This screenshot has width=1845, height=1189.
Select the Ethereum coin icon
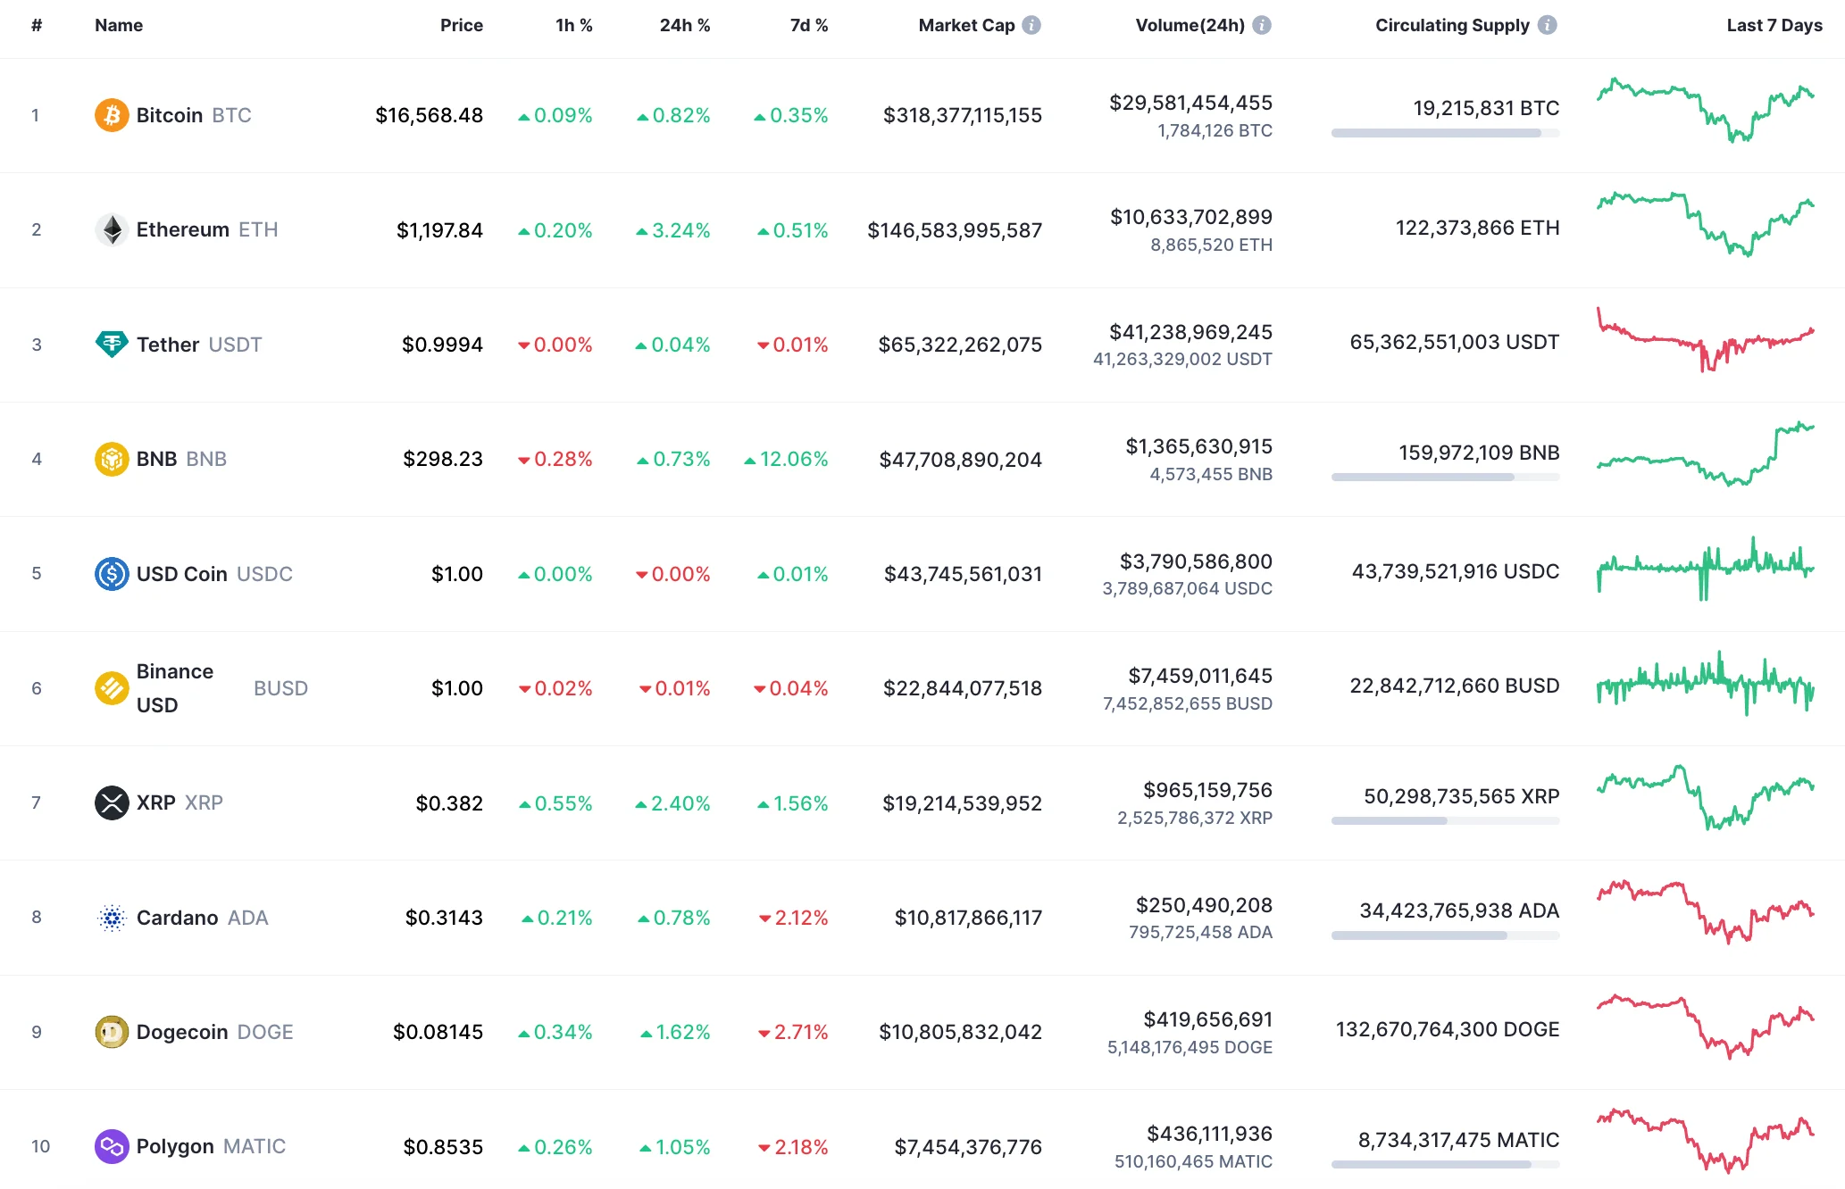111,229
